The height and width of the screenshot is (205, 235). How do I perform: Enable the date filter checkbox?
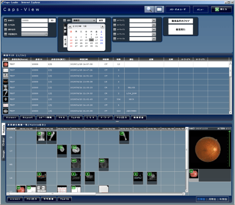(64, 20)
